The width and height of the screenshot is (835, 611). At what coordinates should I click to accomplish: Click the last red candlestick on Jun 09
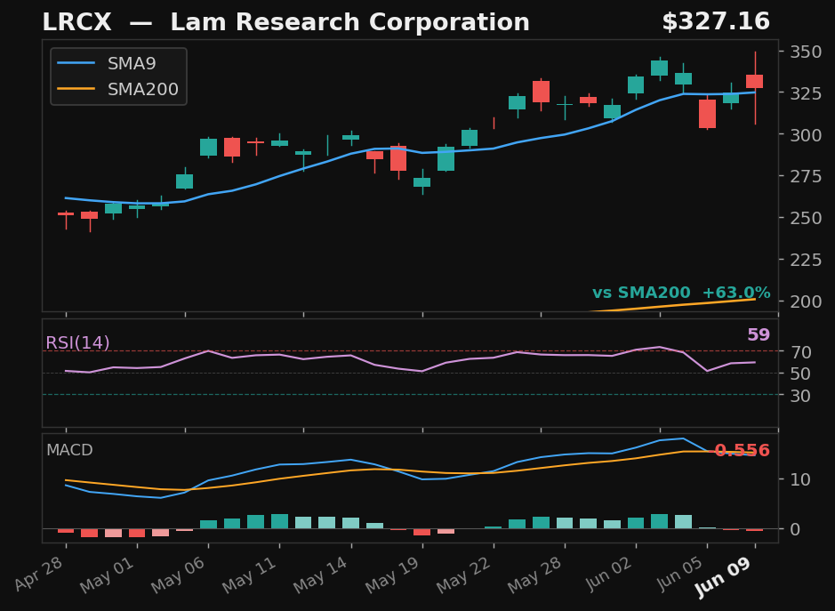[x=755, y=82]
